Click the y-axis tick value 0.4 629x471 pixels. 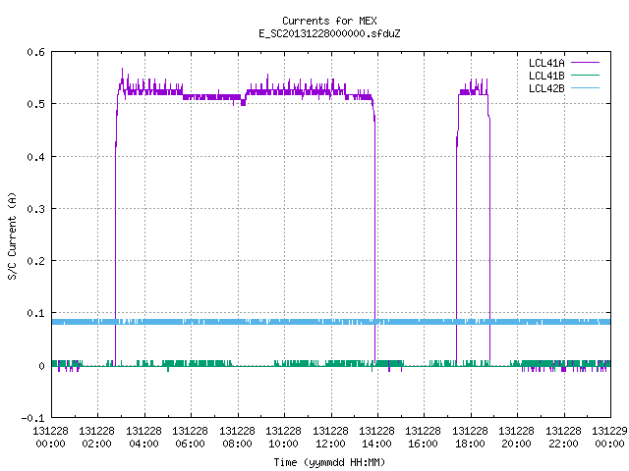coord(35,157)
